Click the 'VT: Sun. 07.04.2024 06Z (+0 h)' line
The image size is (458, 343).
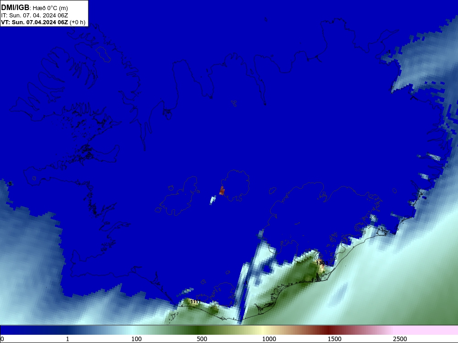coord(43,22)
